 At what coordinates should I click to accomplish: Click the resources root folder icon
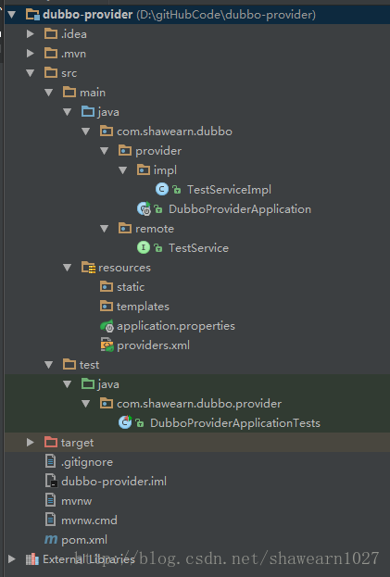(x=88, y=268)
